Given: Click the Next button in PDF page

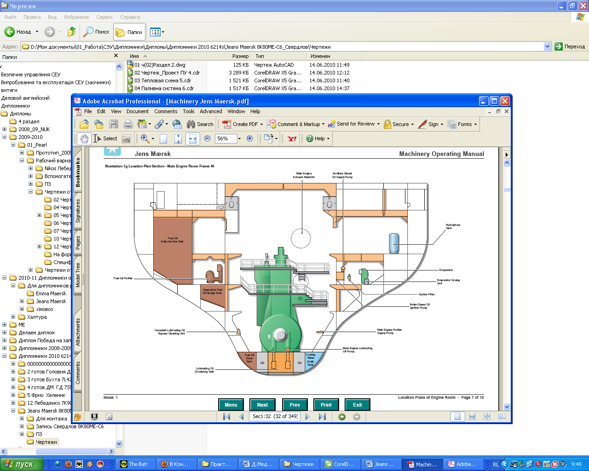Looking at the screenshot, I should [262, 405].
